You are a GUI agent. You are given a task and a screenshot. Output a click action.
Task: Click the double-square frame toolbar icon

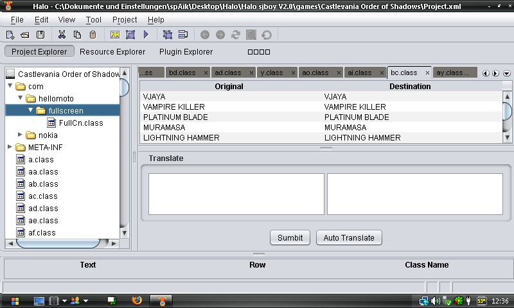[x=168, y=35]
